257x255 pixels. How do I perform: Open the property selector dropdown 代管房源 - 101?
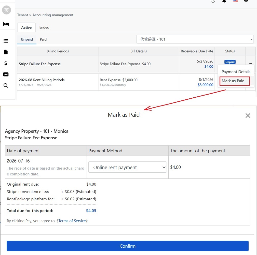[x=195, y=39]
